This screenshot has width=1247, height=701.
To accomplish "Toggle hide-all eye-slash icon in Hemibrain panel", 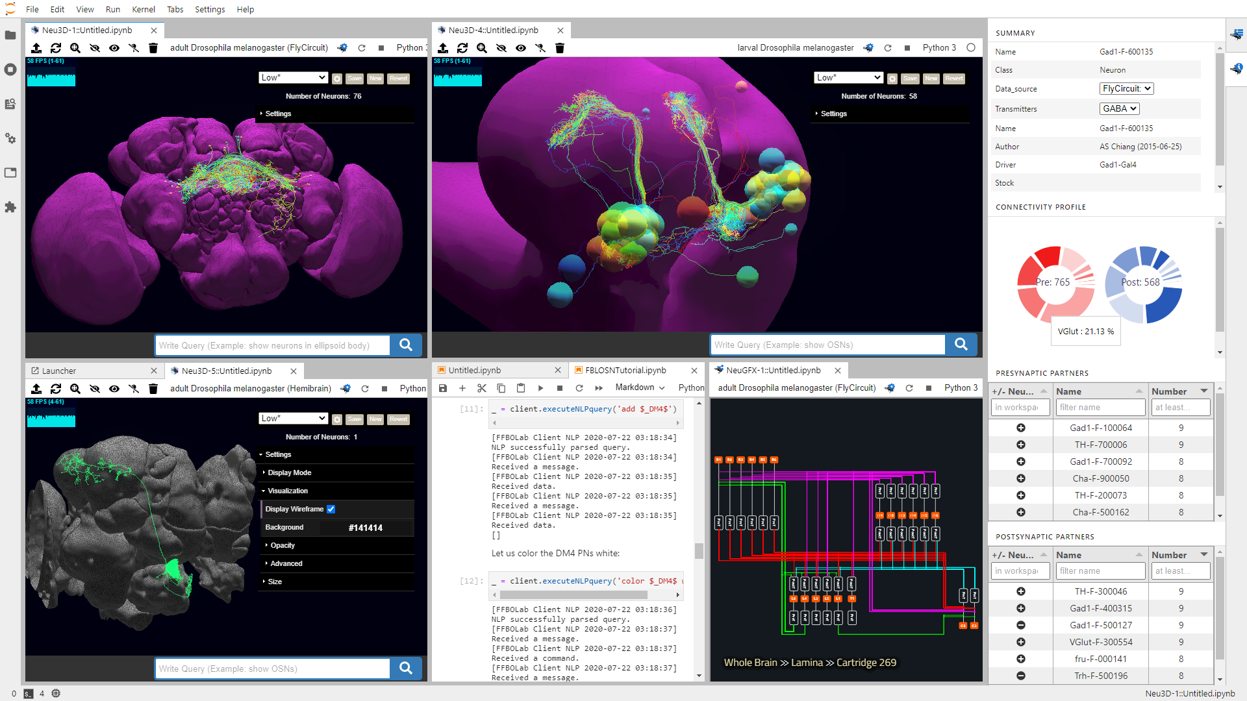I will pos(95,389).
